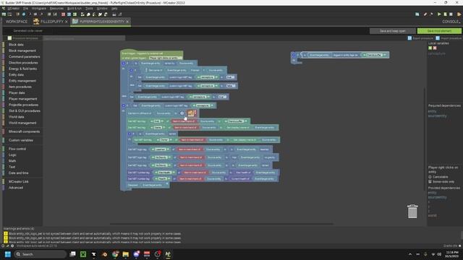Viewport: 463px width, 260px height.
Task: Open the World management category
Action: (22, 123)
